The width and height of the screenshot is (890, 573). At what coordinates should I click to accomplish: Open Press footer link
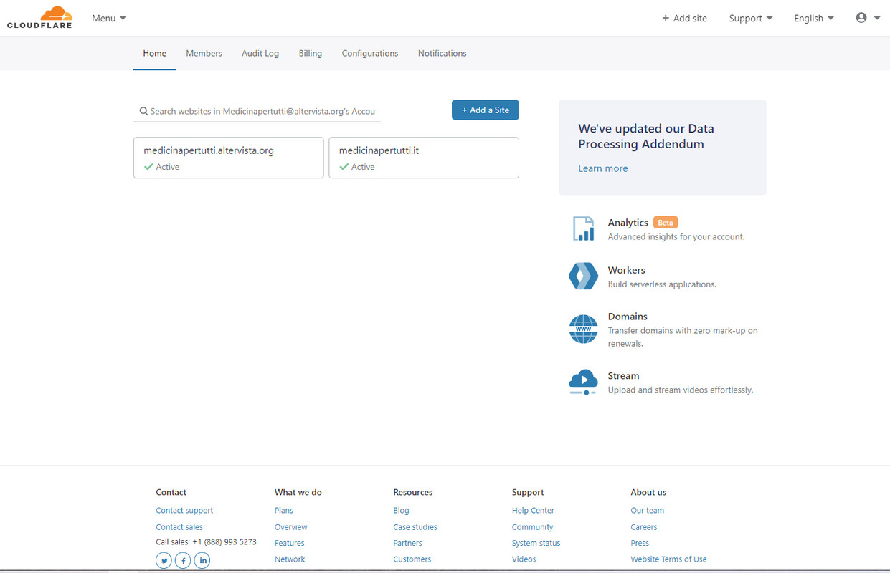point(640,544)
